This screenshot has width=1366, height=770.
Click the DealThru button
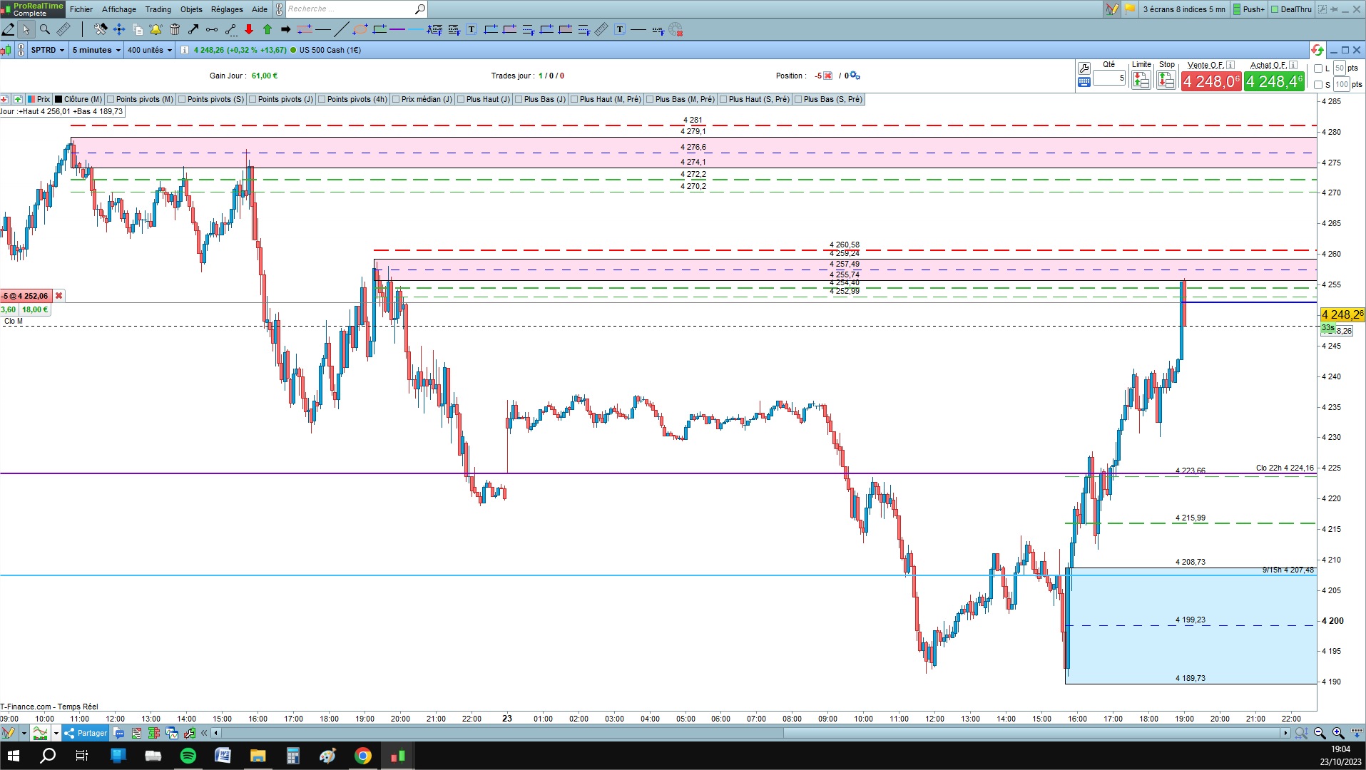1291,9
